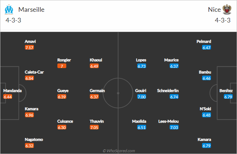Open the WhoScored.com watermark link
The width and height of the screenshot is (237, 154).
pos(119,151)
